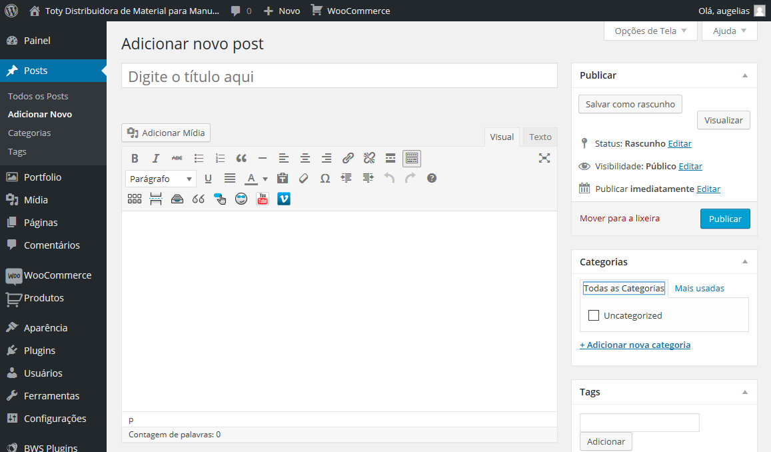771x452 pixels.
Task: Switch to the Mais usadas categories tab
Action: [699, 288]
